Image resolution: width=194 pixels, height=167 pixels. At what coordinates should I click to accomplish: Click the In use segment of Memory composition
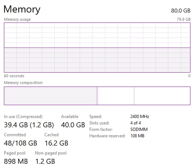point(50,96)
